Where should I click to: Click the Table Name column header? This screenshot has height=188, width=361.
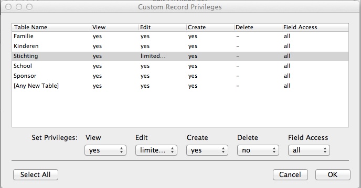(51, 27)
